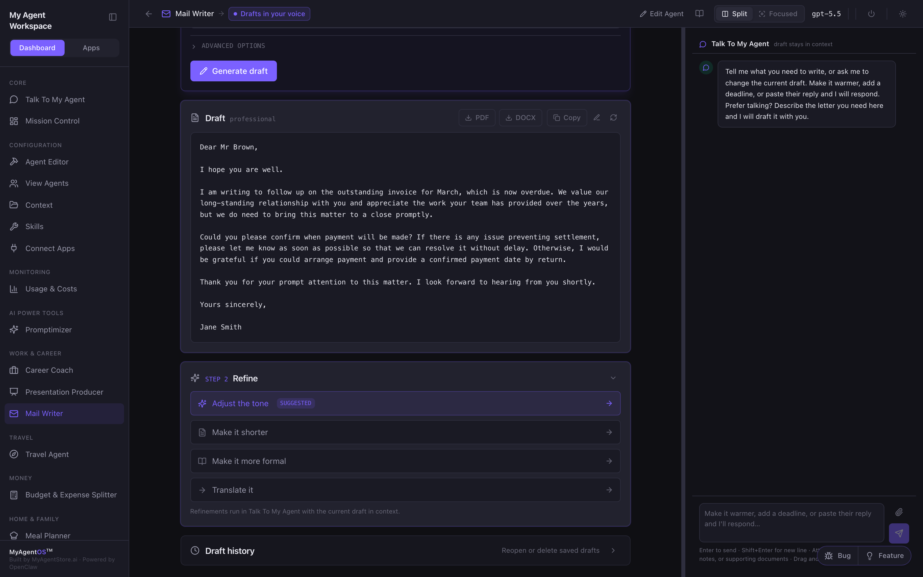This screenshot has height=577, width=923.
Task: Click the back arrow in header
Action: tap(149, 14)
